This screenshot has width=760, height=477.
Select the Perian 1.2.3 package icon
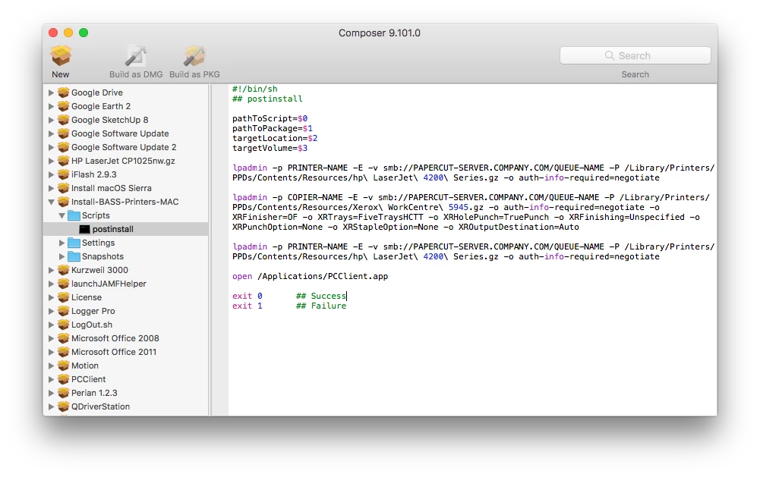click(x=64, y=393)
